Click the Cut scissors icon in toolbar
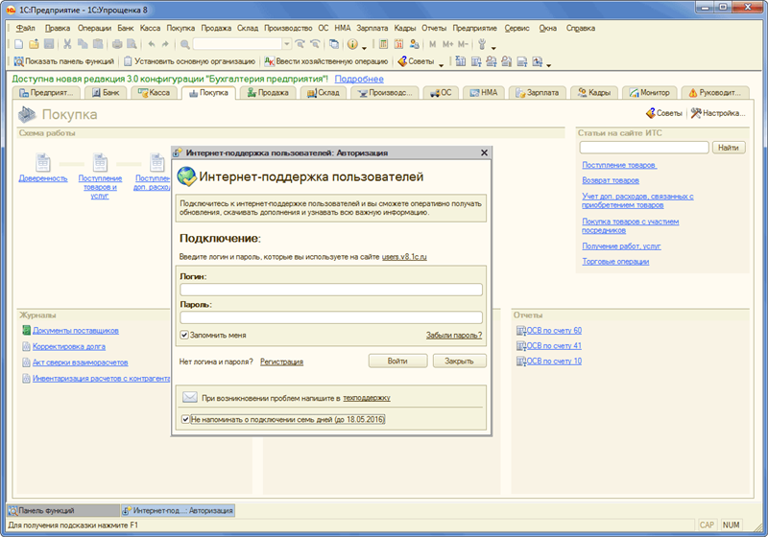Screen dimensions: 768x537 click(67, 44)
